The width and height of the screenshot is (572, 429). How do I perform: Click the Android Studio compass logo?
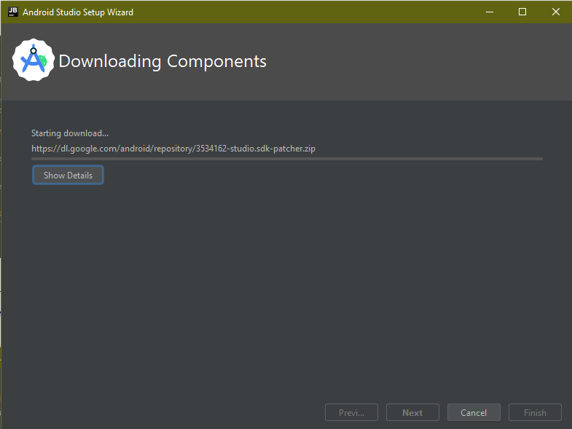pos(34,60)
